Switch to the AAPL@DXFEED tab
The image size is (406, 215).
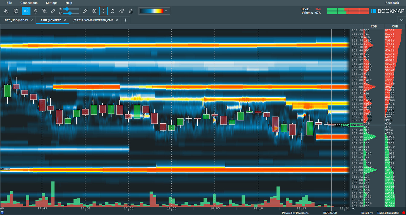click(51, 20)
